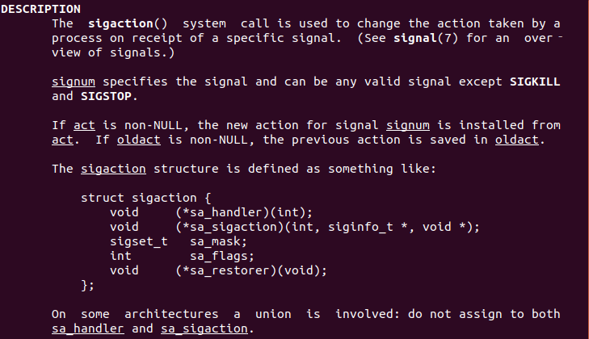589x339 pixels.
Task: Click the 'struct sigaction {' code line
Action: pyautogui.click(x=146, y=198)
